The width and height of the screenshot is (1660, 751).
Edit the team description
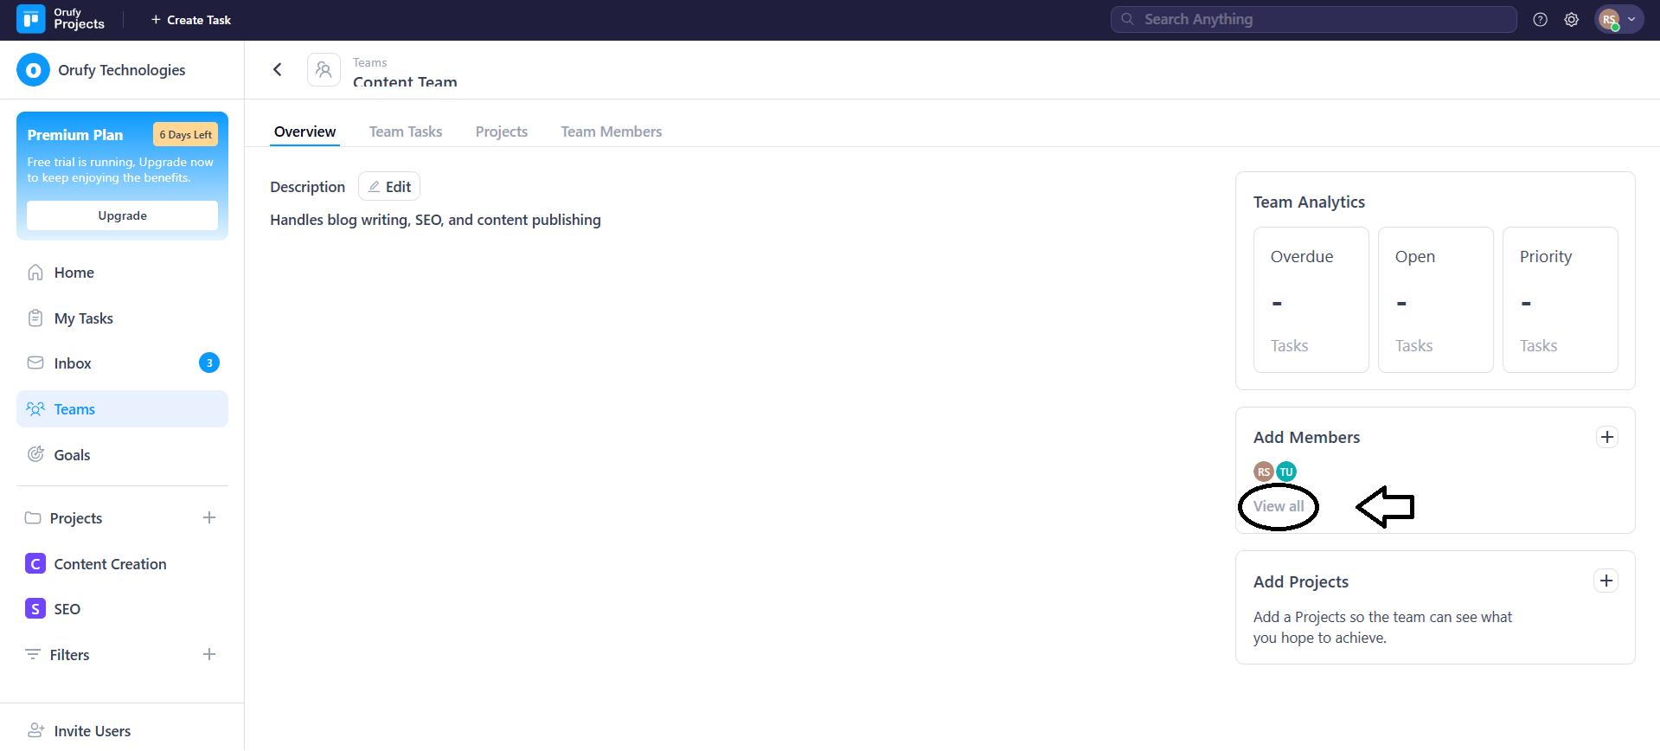(x=389, y=187)
